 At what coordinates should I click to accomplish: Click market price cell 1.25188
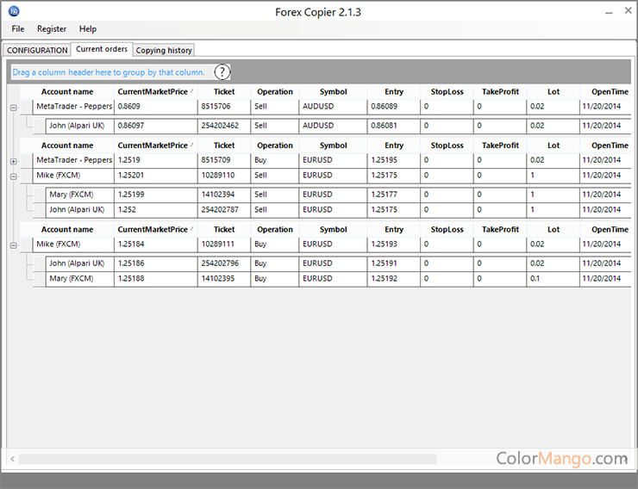156,279
